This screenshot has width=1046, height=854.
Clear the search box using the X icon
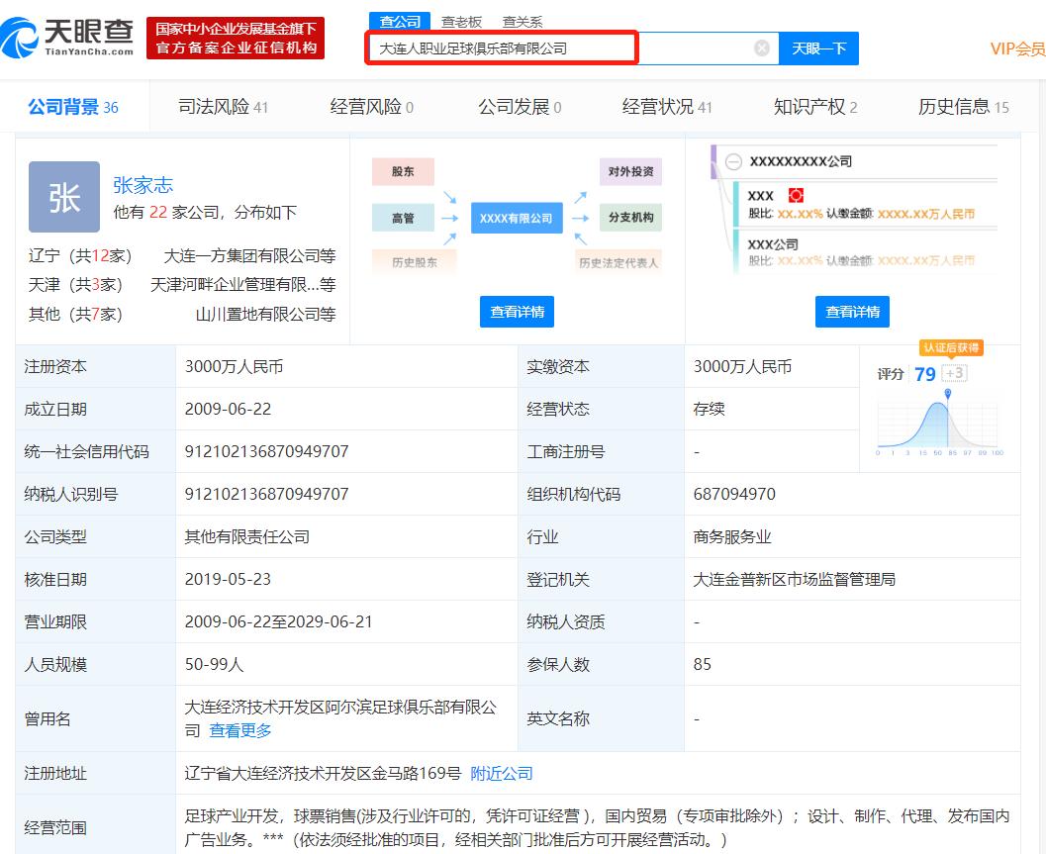tap(760, 47)
